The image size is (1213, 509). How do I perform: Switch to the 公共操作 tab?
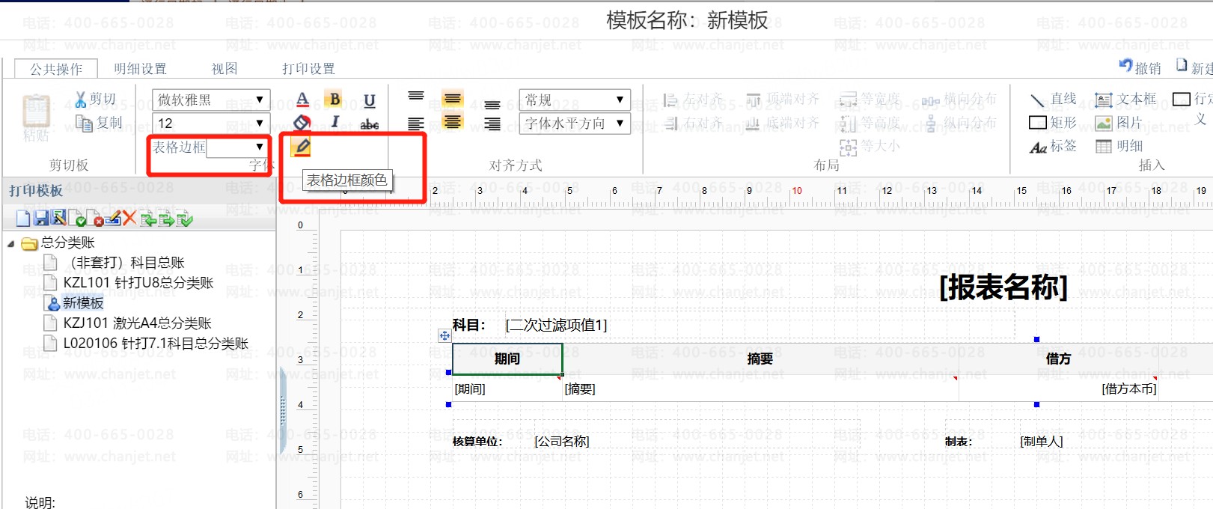pyautogui.click(x=56, y=69)
